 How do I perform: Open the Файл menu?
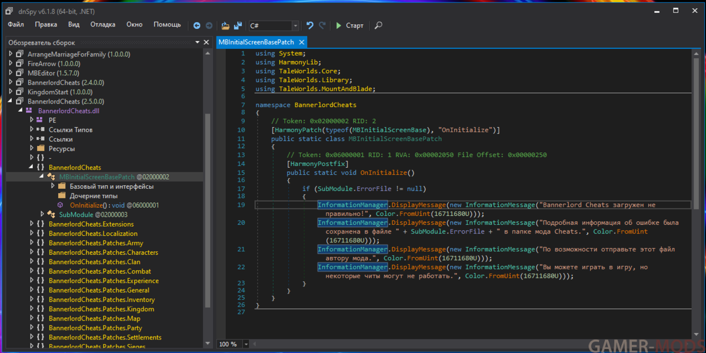click(x=16, y=25)
